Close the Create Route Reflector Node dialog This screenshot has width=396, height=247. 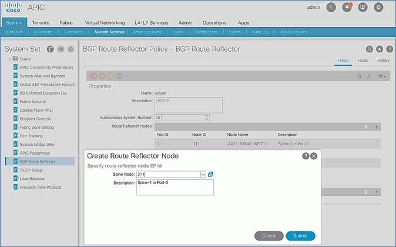click(314, 156)
